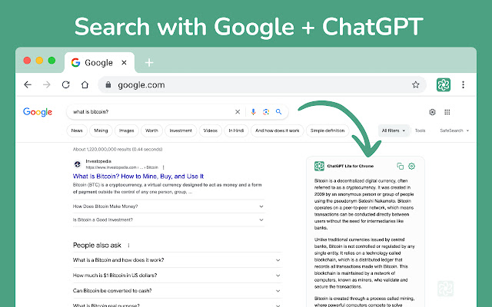Click the Google logo on results page
The width and height of the screenshot is (492, 307).
(x=38, y=112)
